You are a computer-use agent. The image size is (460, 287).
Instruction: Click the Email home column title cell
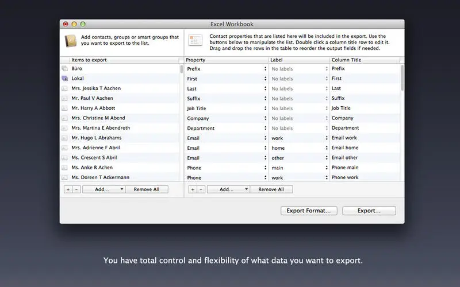tap(365, 148)
